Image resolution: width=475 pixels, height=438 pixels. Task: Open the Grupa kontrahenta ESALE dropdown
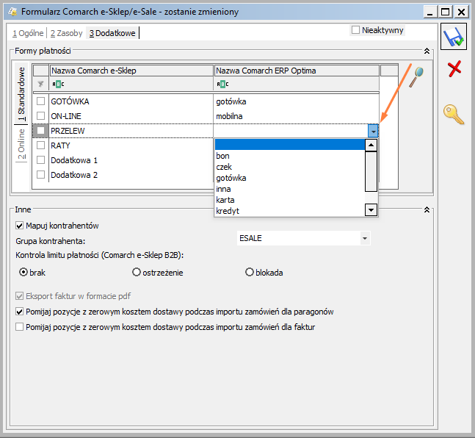coord(365,238)
